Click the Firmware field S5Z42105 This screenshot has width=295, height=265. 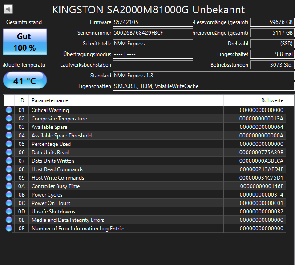[153, 22]
